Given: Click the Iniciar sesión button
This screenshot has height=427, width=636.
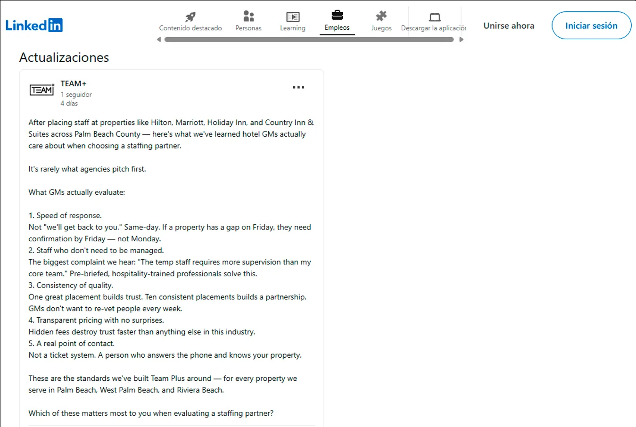Looking at the screenshot, I should pos(591,25).
